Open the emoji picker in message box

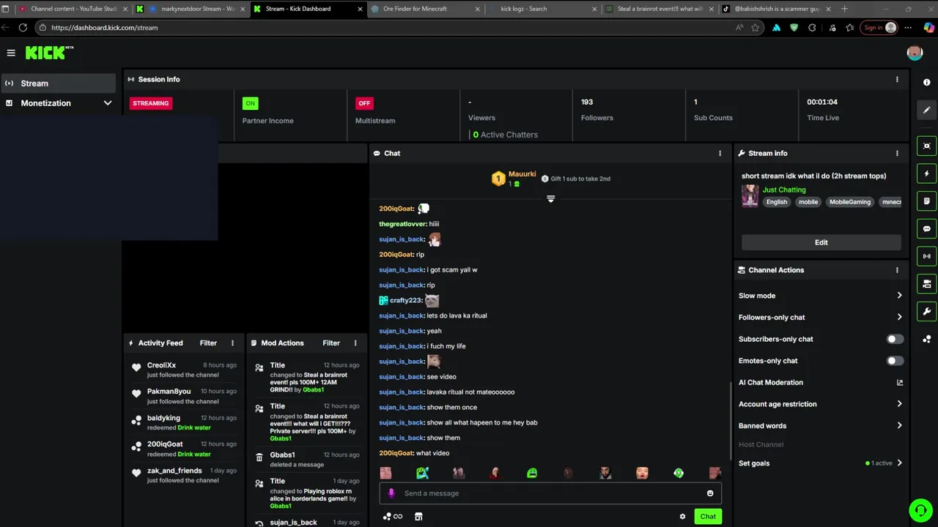point(710,493)
